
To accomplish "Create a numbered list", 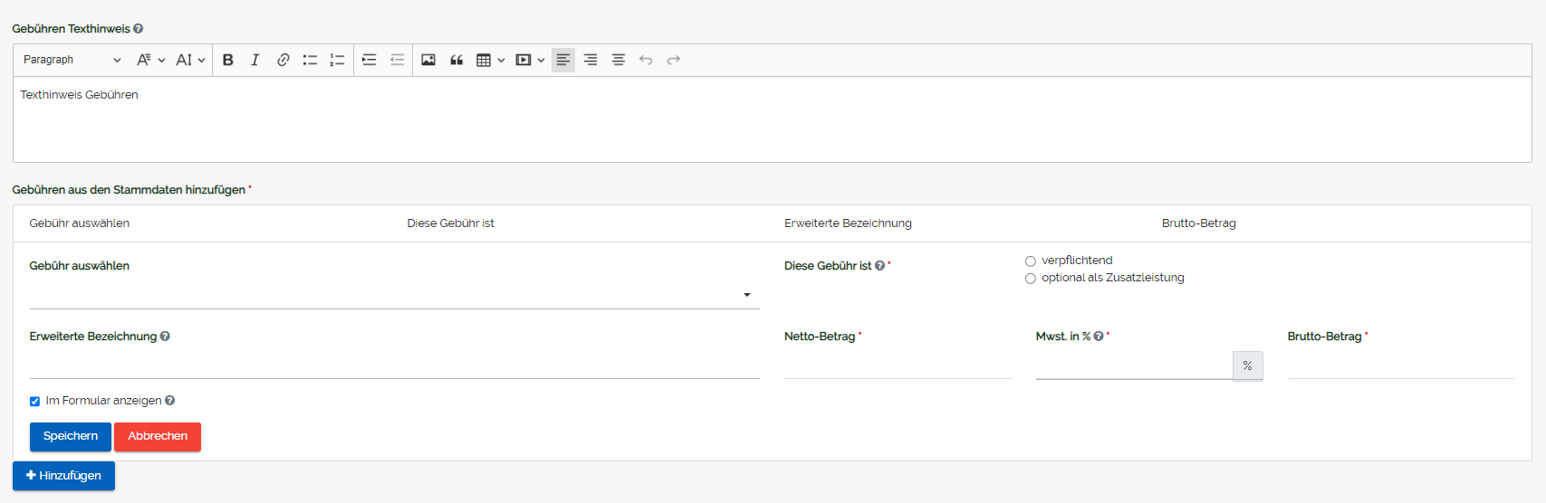I will tap(337, 60).
